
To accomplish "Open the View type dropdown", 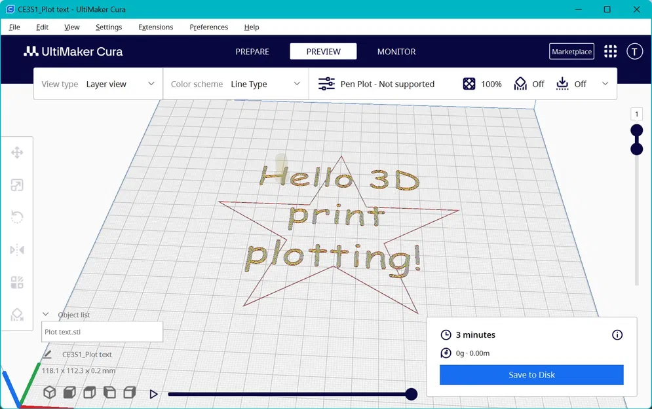I will click(98, 84).
